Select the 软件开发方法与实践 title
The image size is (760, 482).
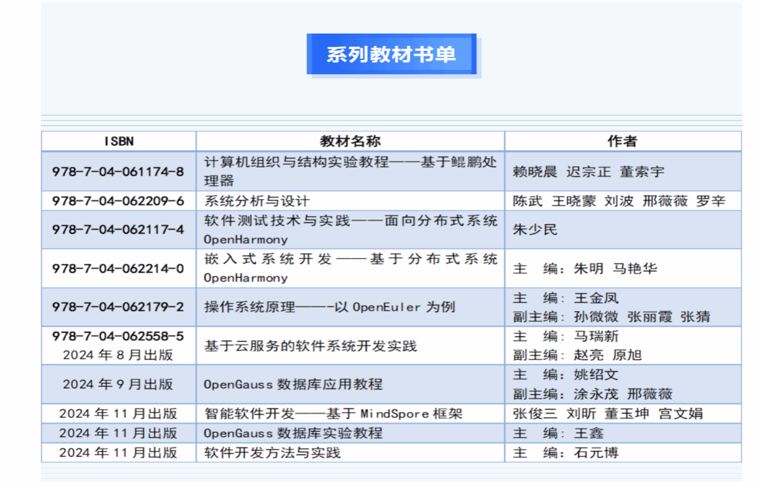coord(272,453)
